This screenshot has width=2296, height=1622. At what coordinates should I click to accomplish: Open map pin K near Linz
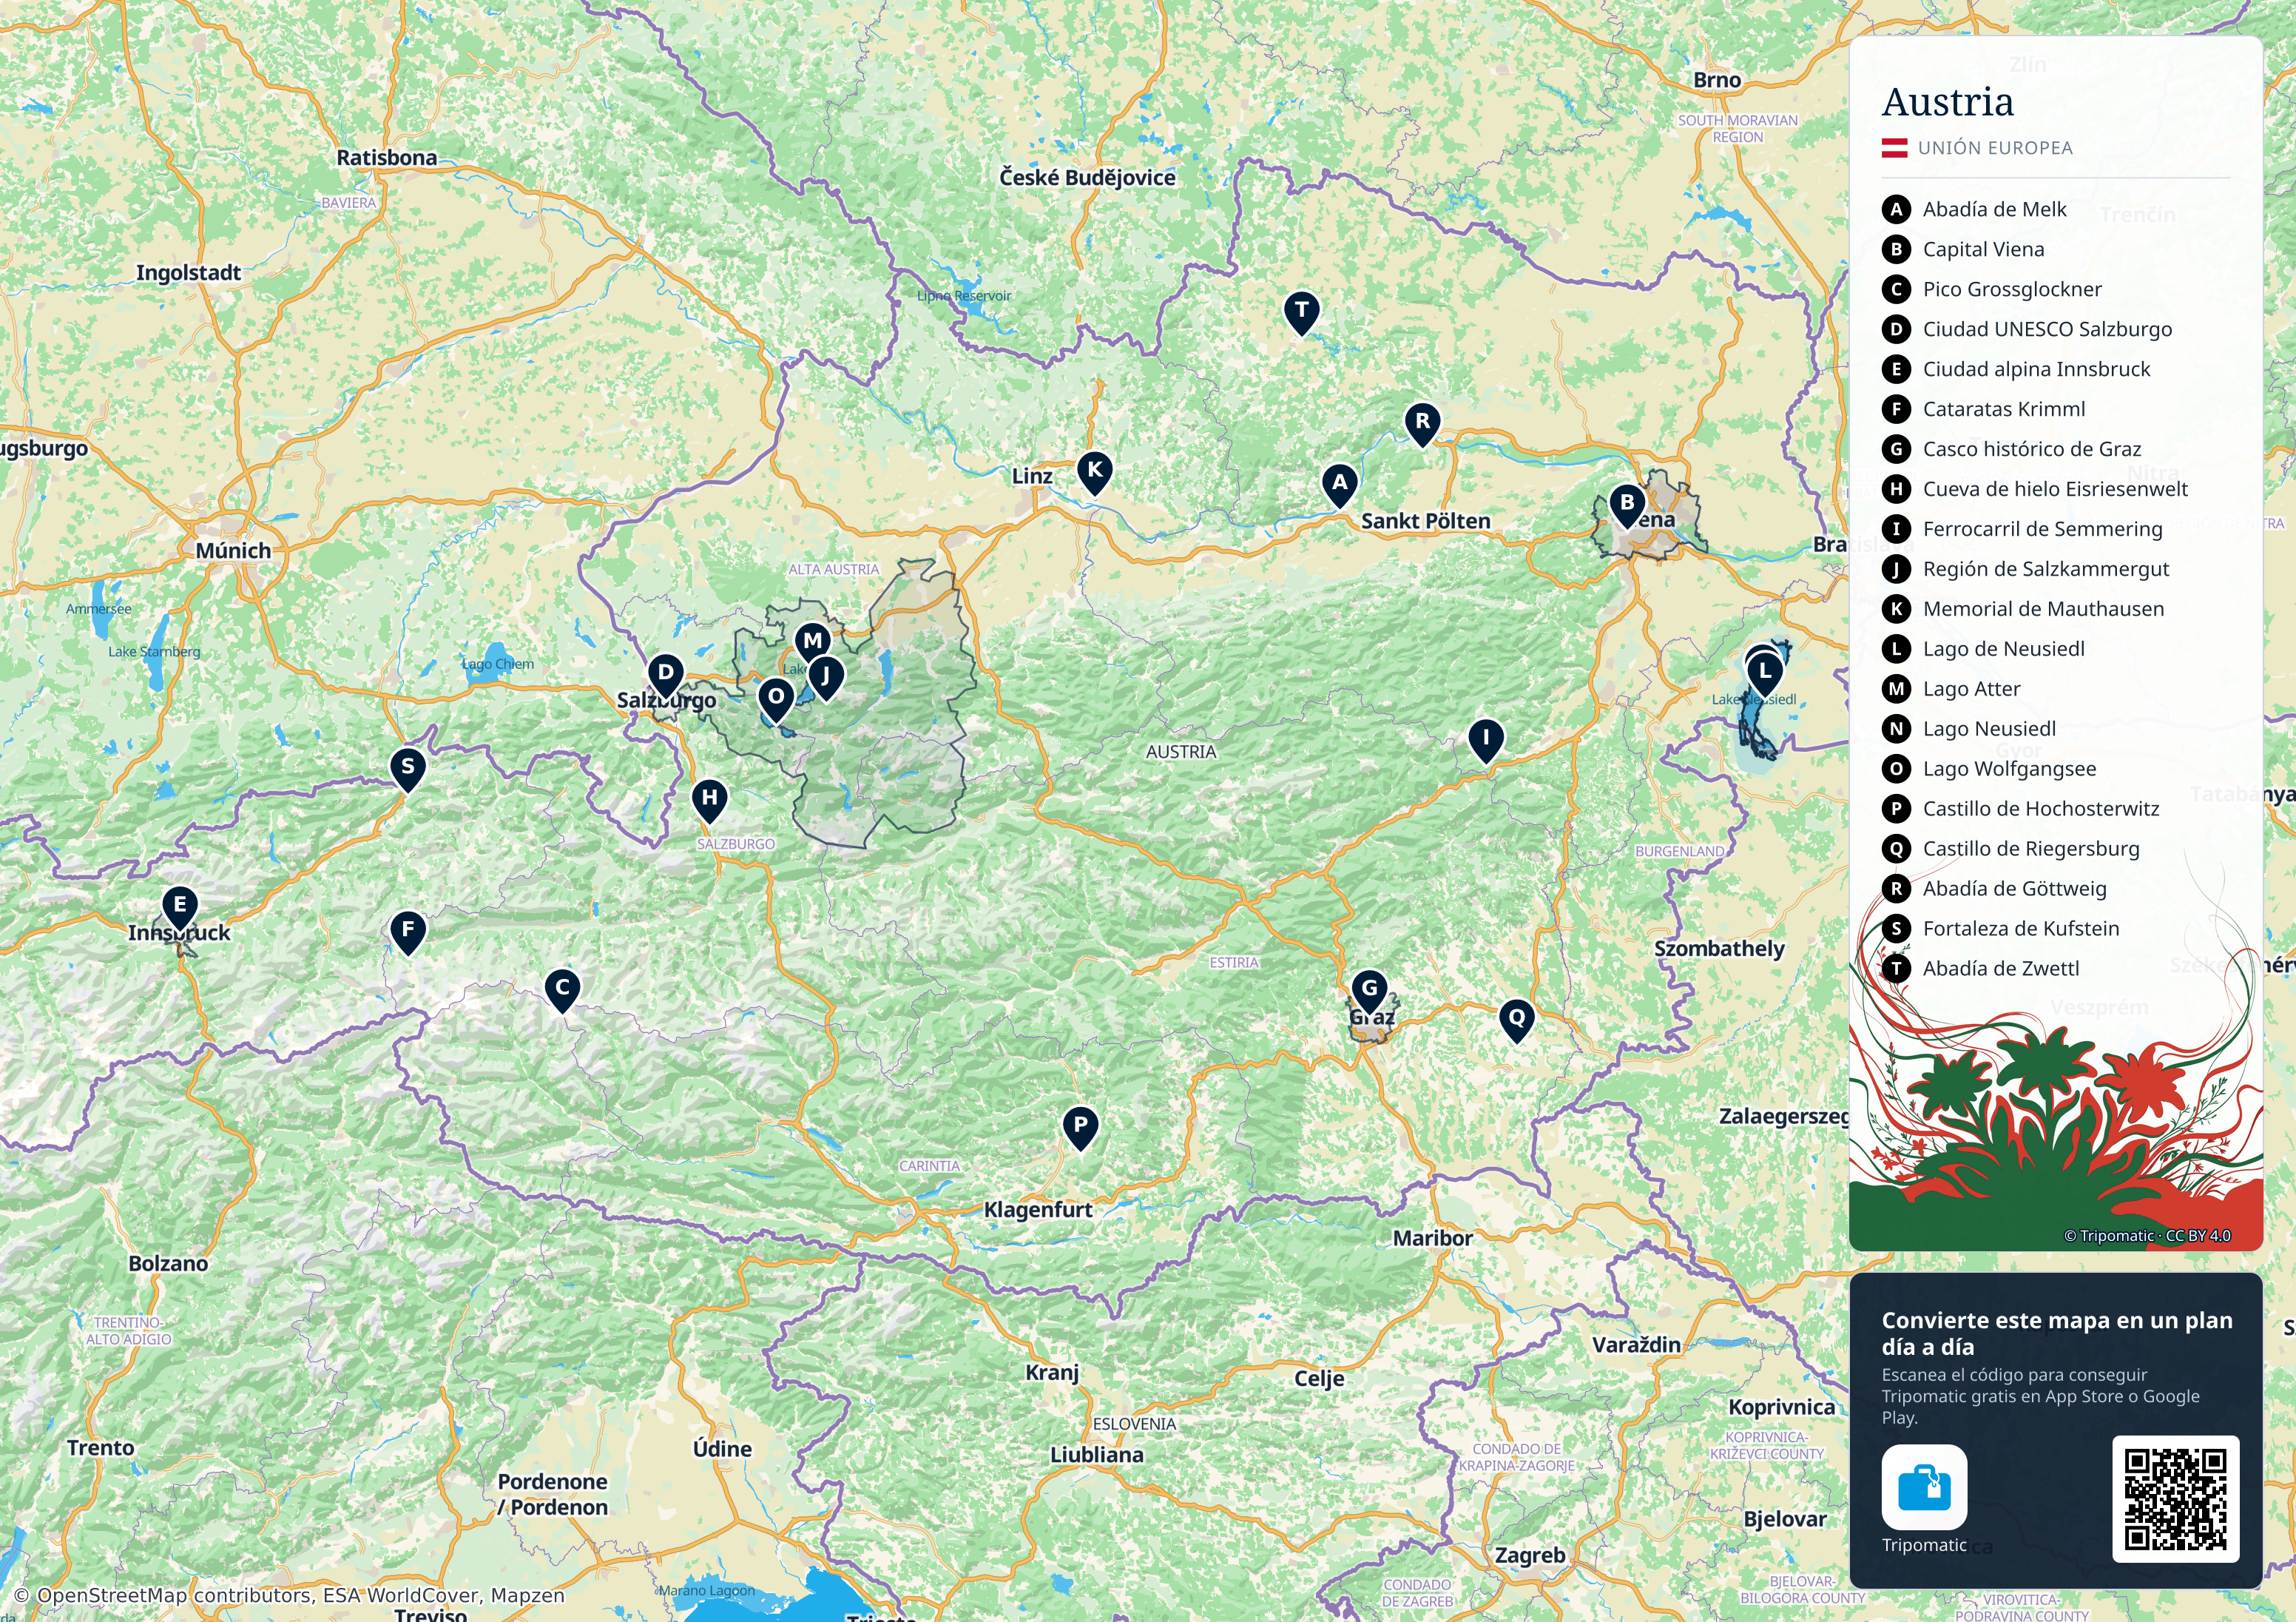[x=1094, y=472]
